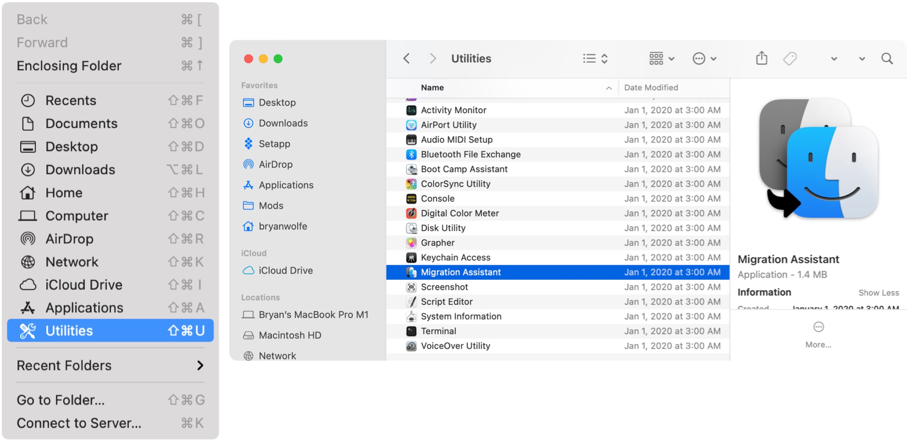Click the Terminal app icon
Screen dimensions: 910x442
click(x=411, y=331)
